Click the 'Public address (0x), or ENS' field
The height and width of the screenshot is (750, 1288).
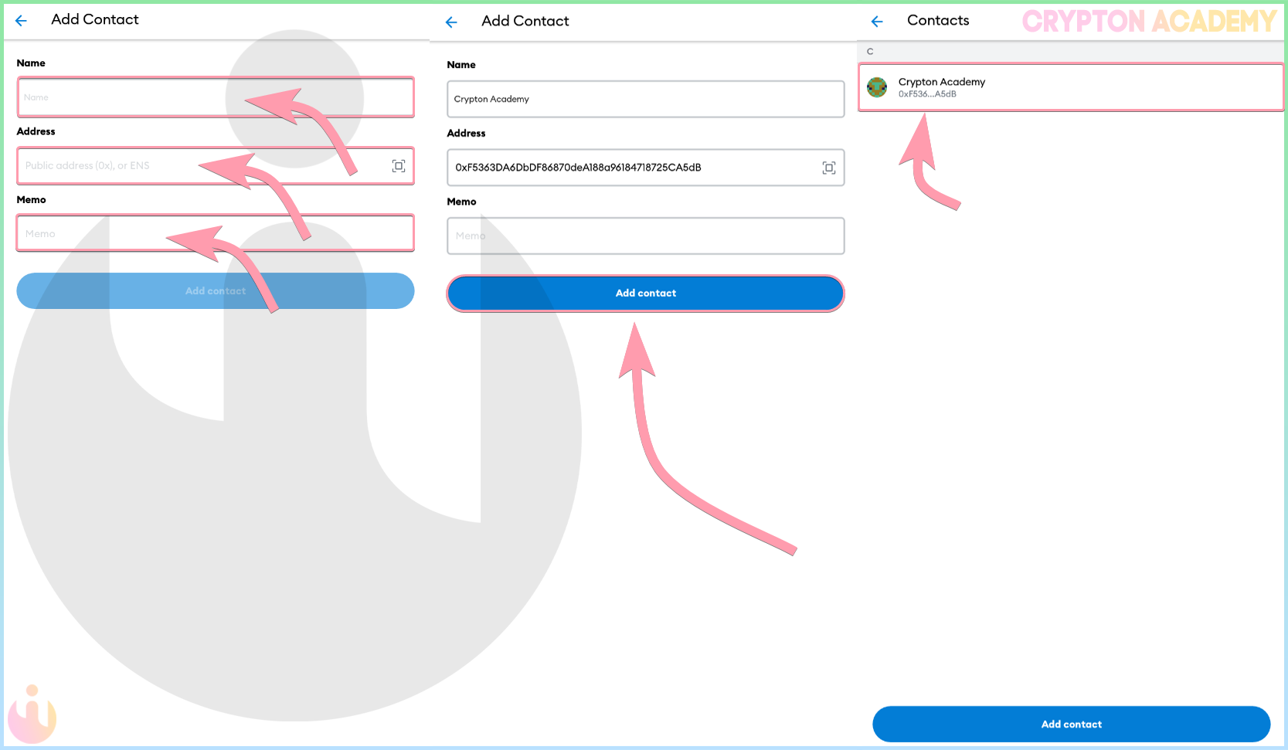coord(216,165)
